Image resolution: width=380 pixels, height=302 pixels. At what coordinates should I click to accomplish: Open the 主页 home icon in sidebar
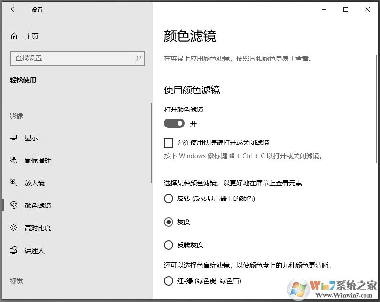pos(14,36)
